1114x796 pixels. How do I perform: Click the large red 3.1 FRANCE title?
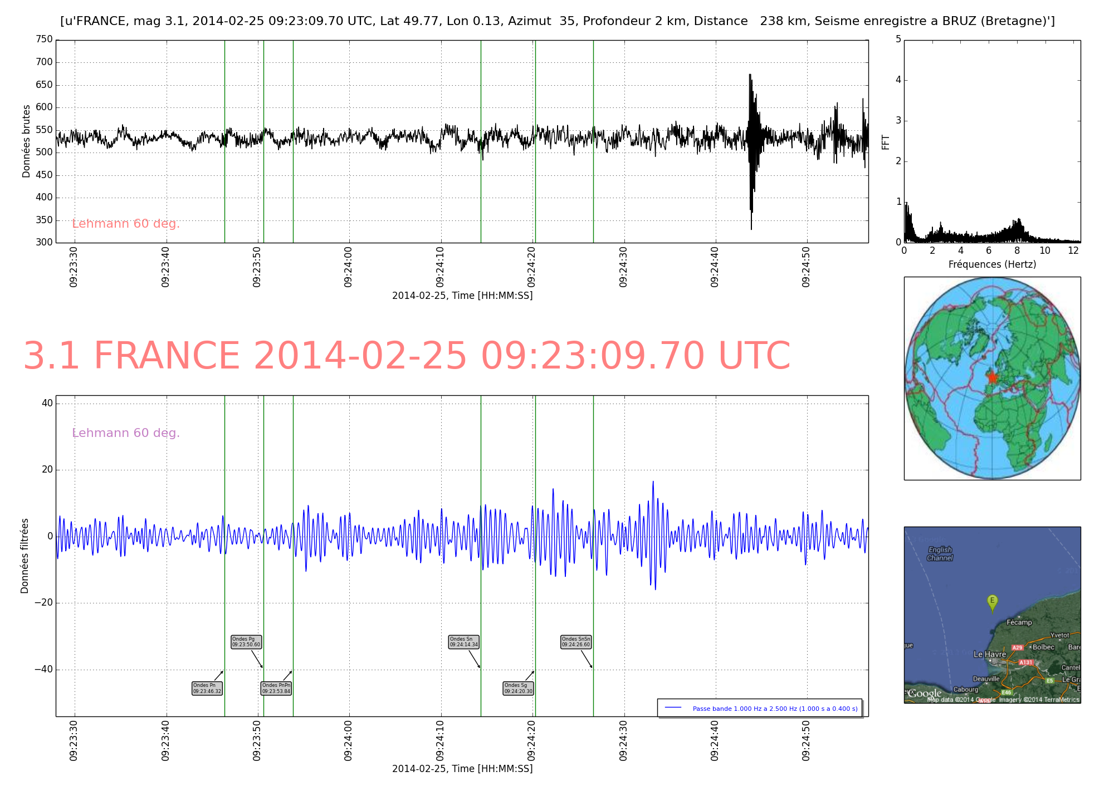point(407,356)
